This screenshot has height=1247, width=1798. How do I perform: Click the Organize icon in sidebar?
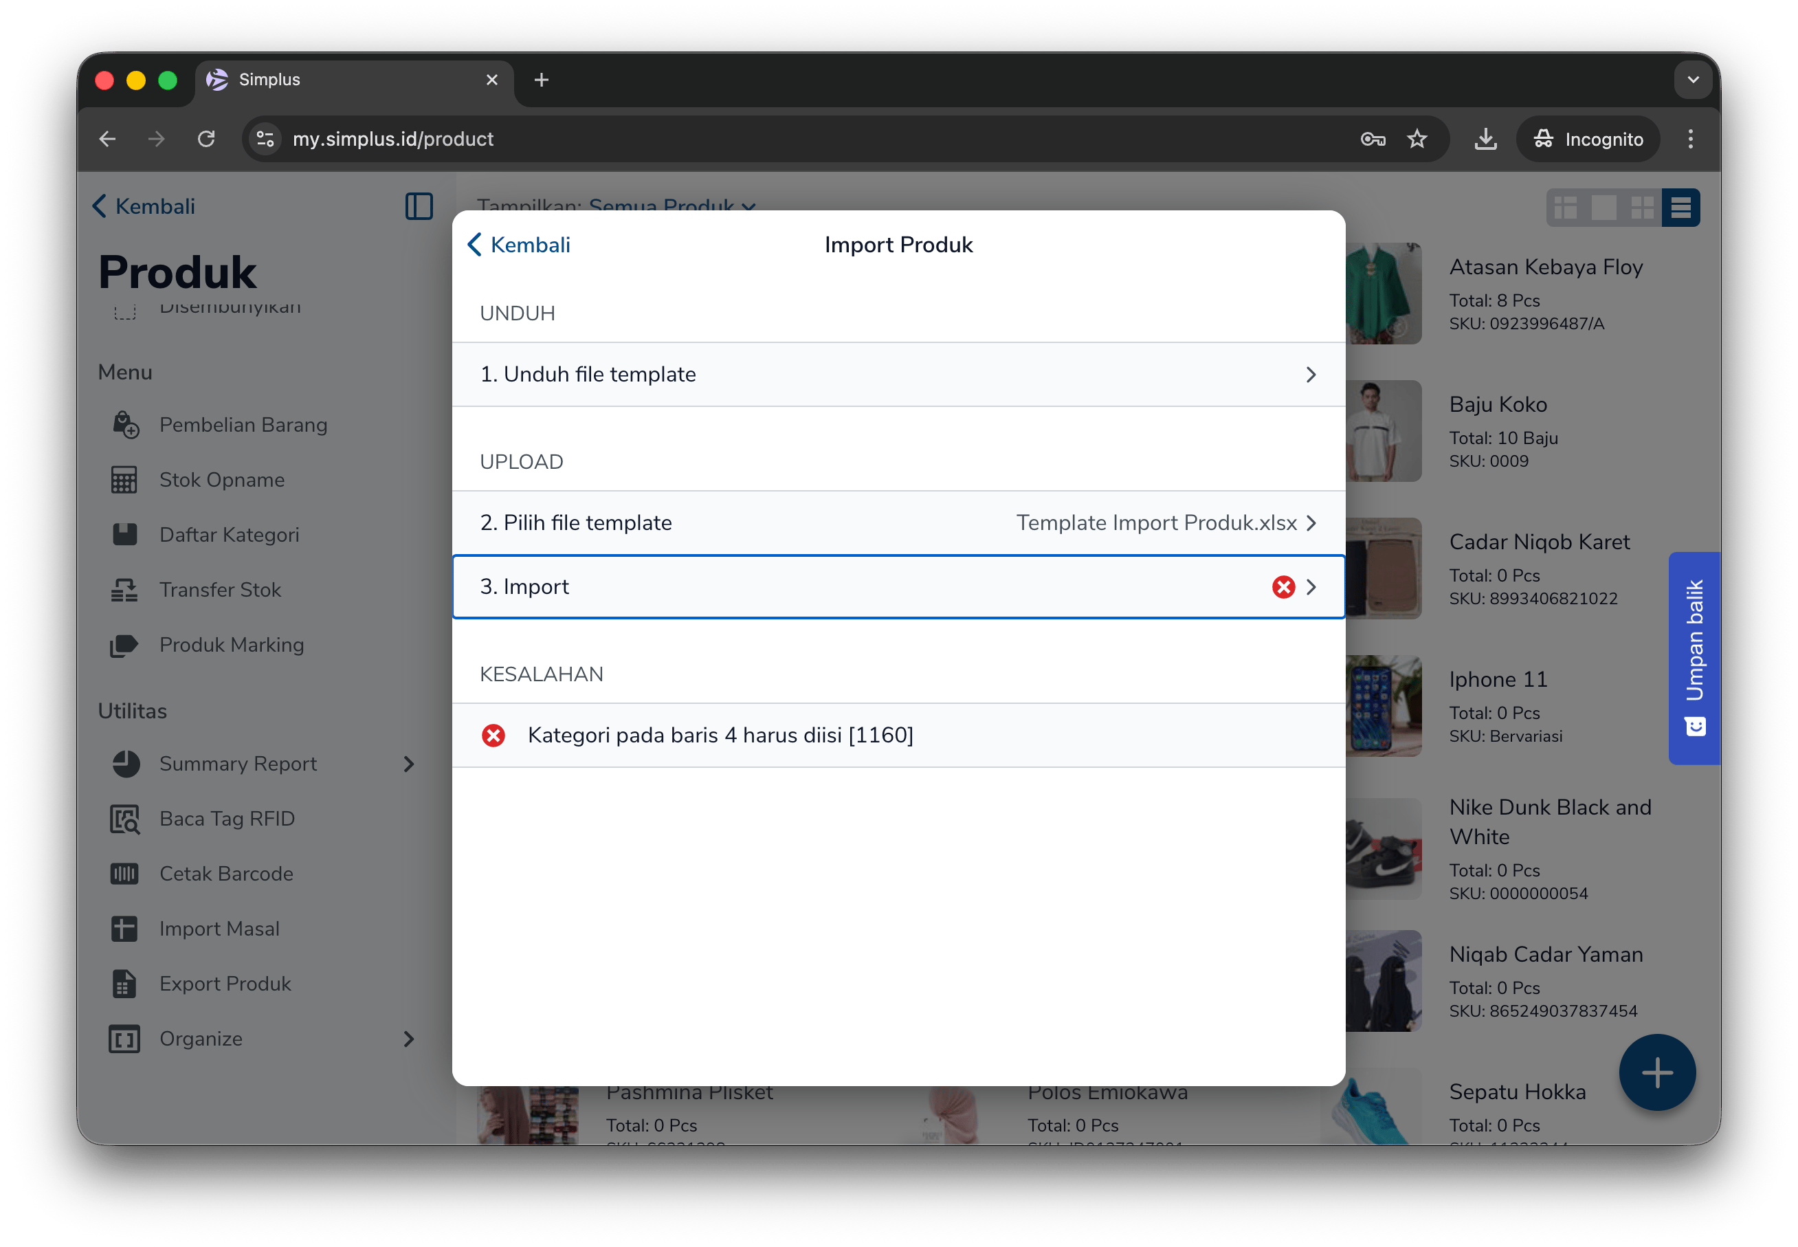coord(124,1039)
